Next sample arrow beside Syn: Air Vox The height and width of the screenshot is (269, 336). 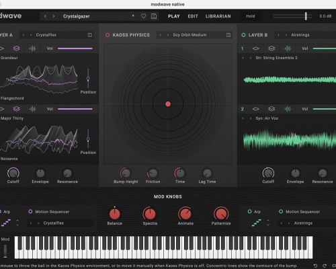coord(251,118)
